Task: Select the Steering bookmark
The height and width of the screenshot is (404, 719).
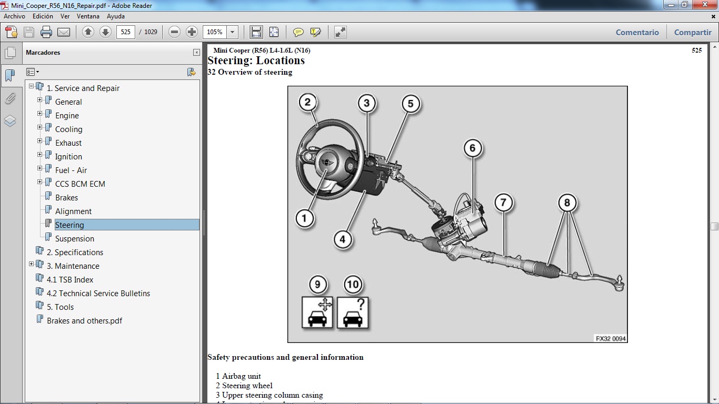Action: [x=69, y=225]
